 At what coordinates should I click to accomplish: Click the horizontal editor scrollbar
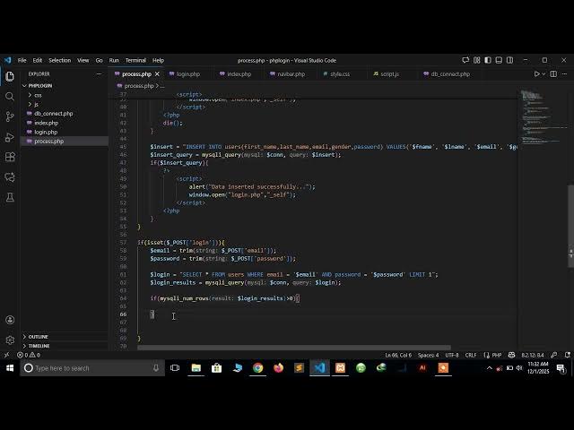[x=294, y=348]
